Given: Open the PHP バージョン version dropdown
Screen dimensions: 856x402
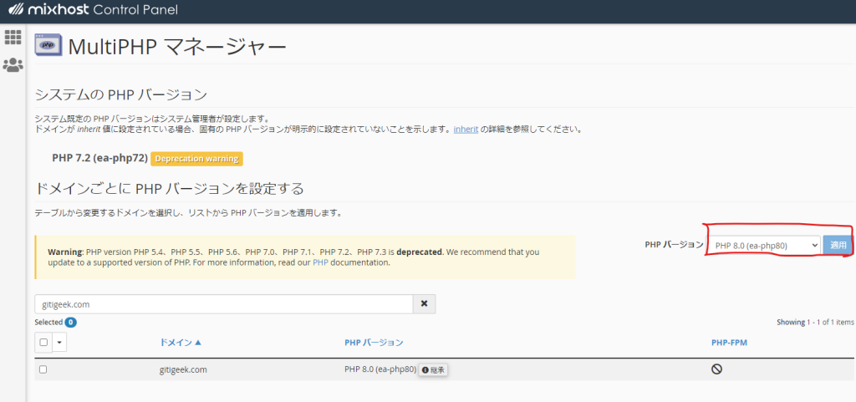Looking at the screenshot, I should (764, 245).
